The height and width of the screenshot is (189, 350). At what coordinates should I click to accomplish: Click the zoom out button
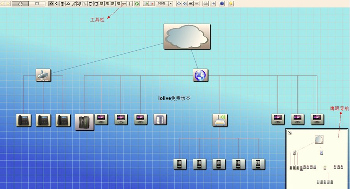[x=152, y=3]
